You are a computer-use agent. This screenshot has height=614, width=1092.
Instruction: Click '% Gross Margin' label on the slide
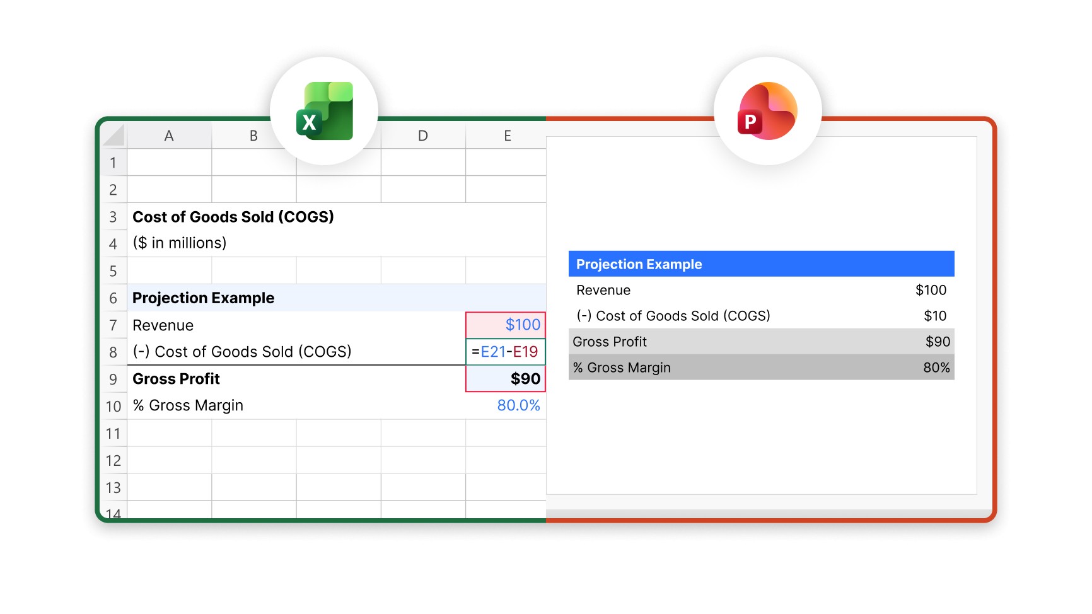click(622, 368)
